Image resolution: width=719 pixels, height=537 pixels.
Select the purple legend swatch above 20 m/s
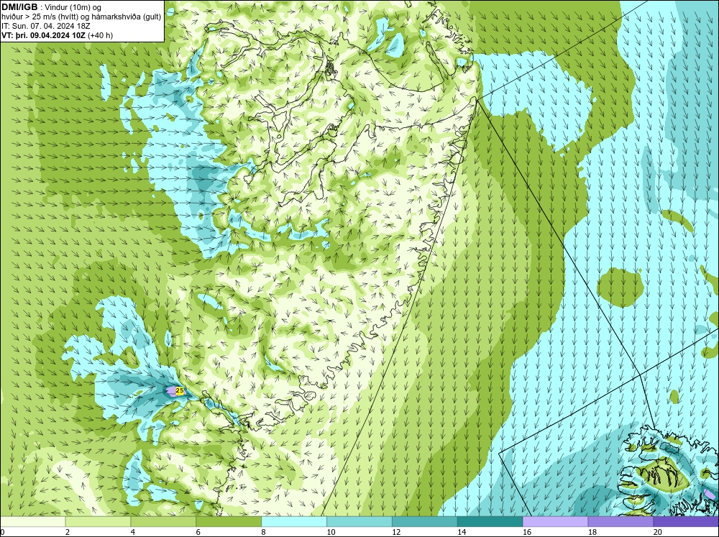point(686,521)
